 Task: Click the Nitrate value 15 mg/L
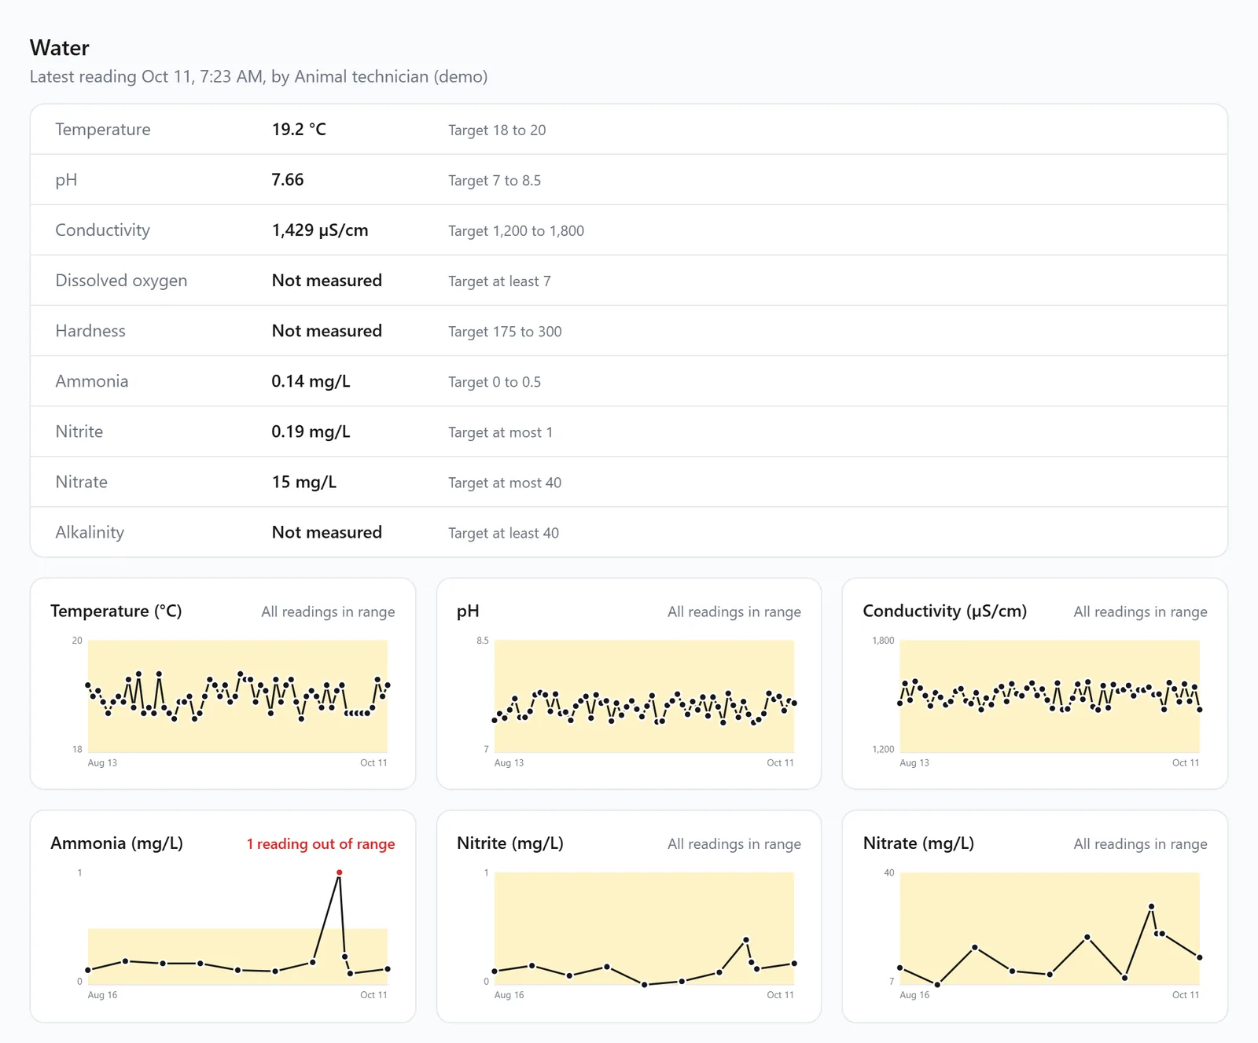304,482
